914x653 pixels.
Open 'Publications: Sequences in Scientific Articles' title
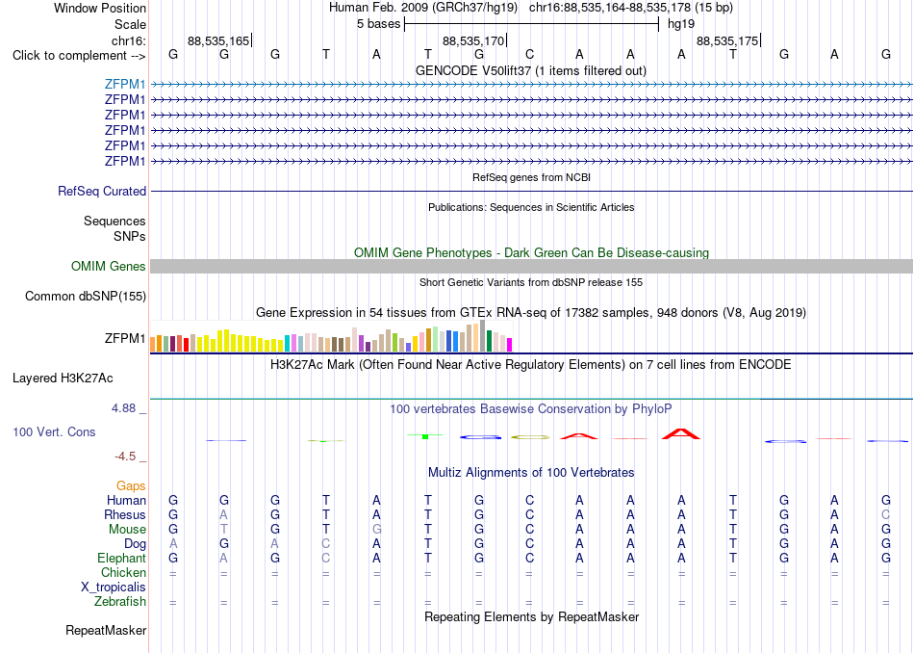531,207
